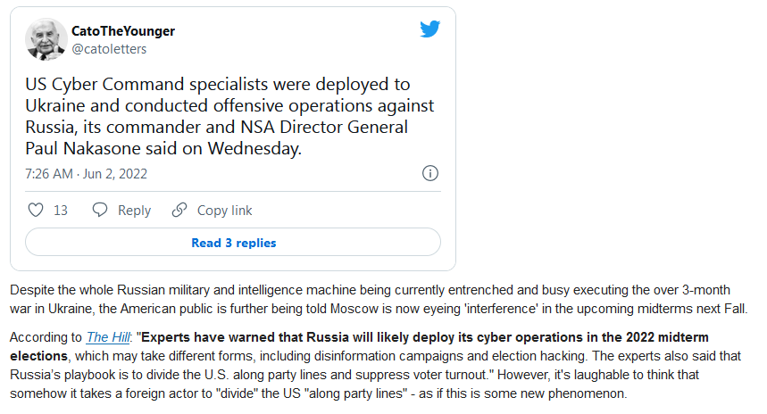Click the bold 'Experts have warned' sentence
Screen dimensions: 767x414
[359, 346]
